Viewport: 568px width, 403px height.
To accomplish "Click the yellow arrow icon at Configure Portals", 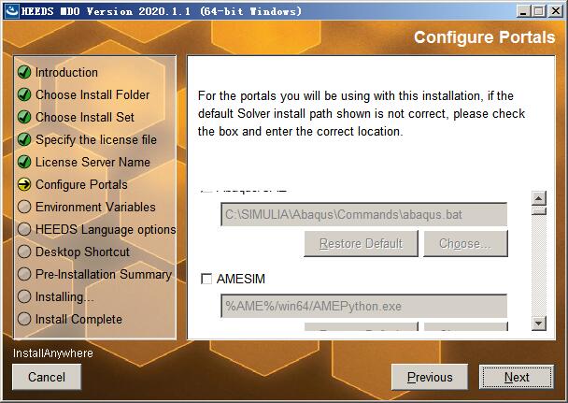I will point(24,184).
